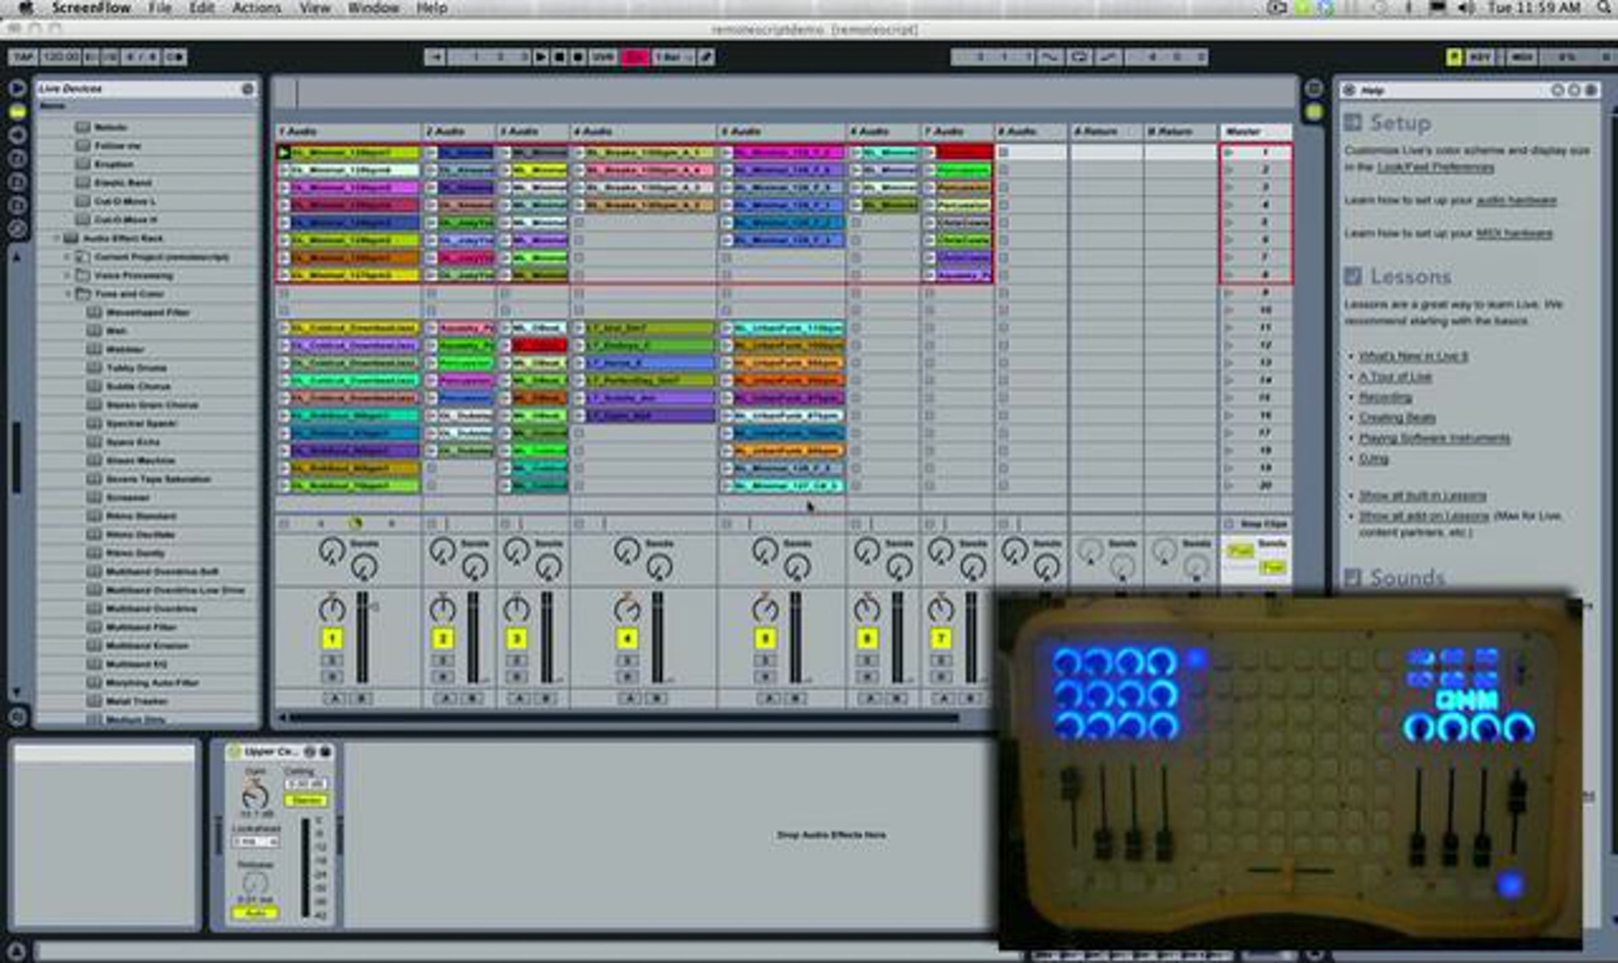The height and width of the screenshot is (963, 1618).
Task: Toggle track 1 yellow activator button
Action: tap(332, 638)
